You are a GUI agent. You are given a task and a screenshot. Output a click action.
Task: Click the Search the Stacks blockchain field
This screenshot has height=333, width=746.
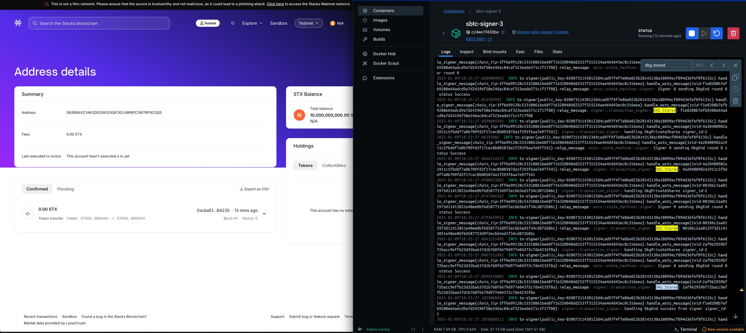pyautogui.click(x=99, y=23)
